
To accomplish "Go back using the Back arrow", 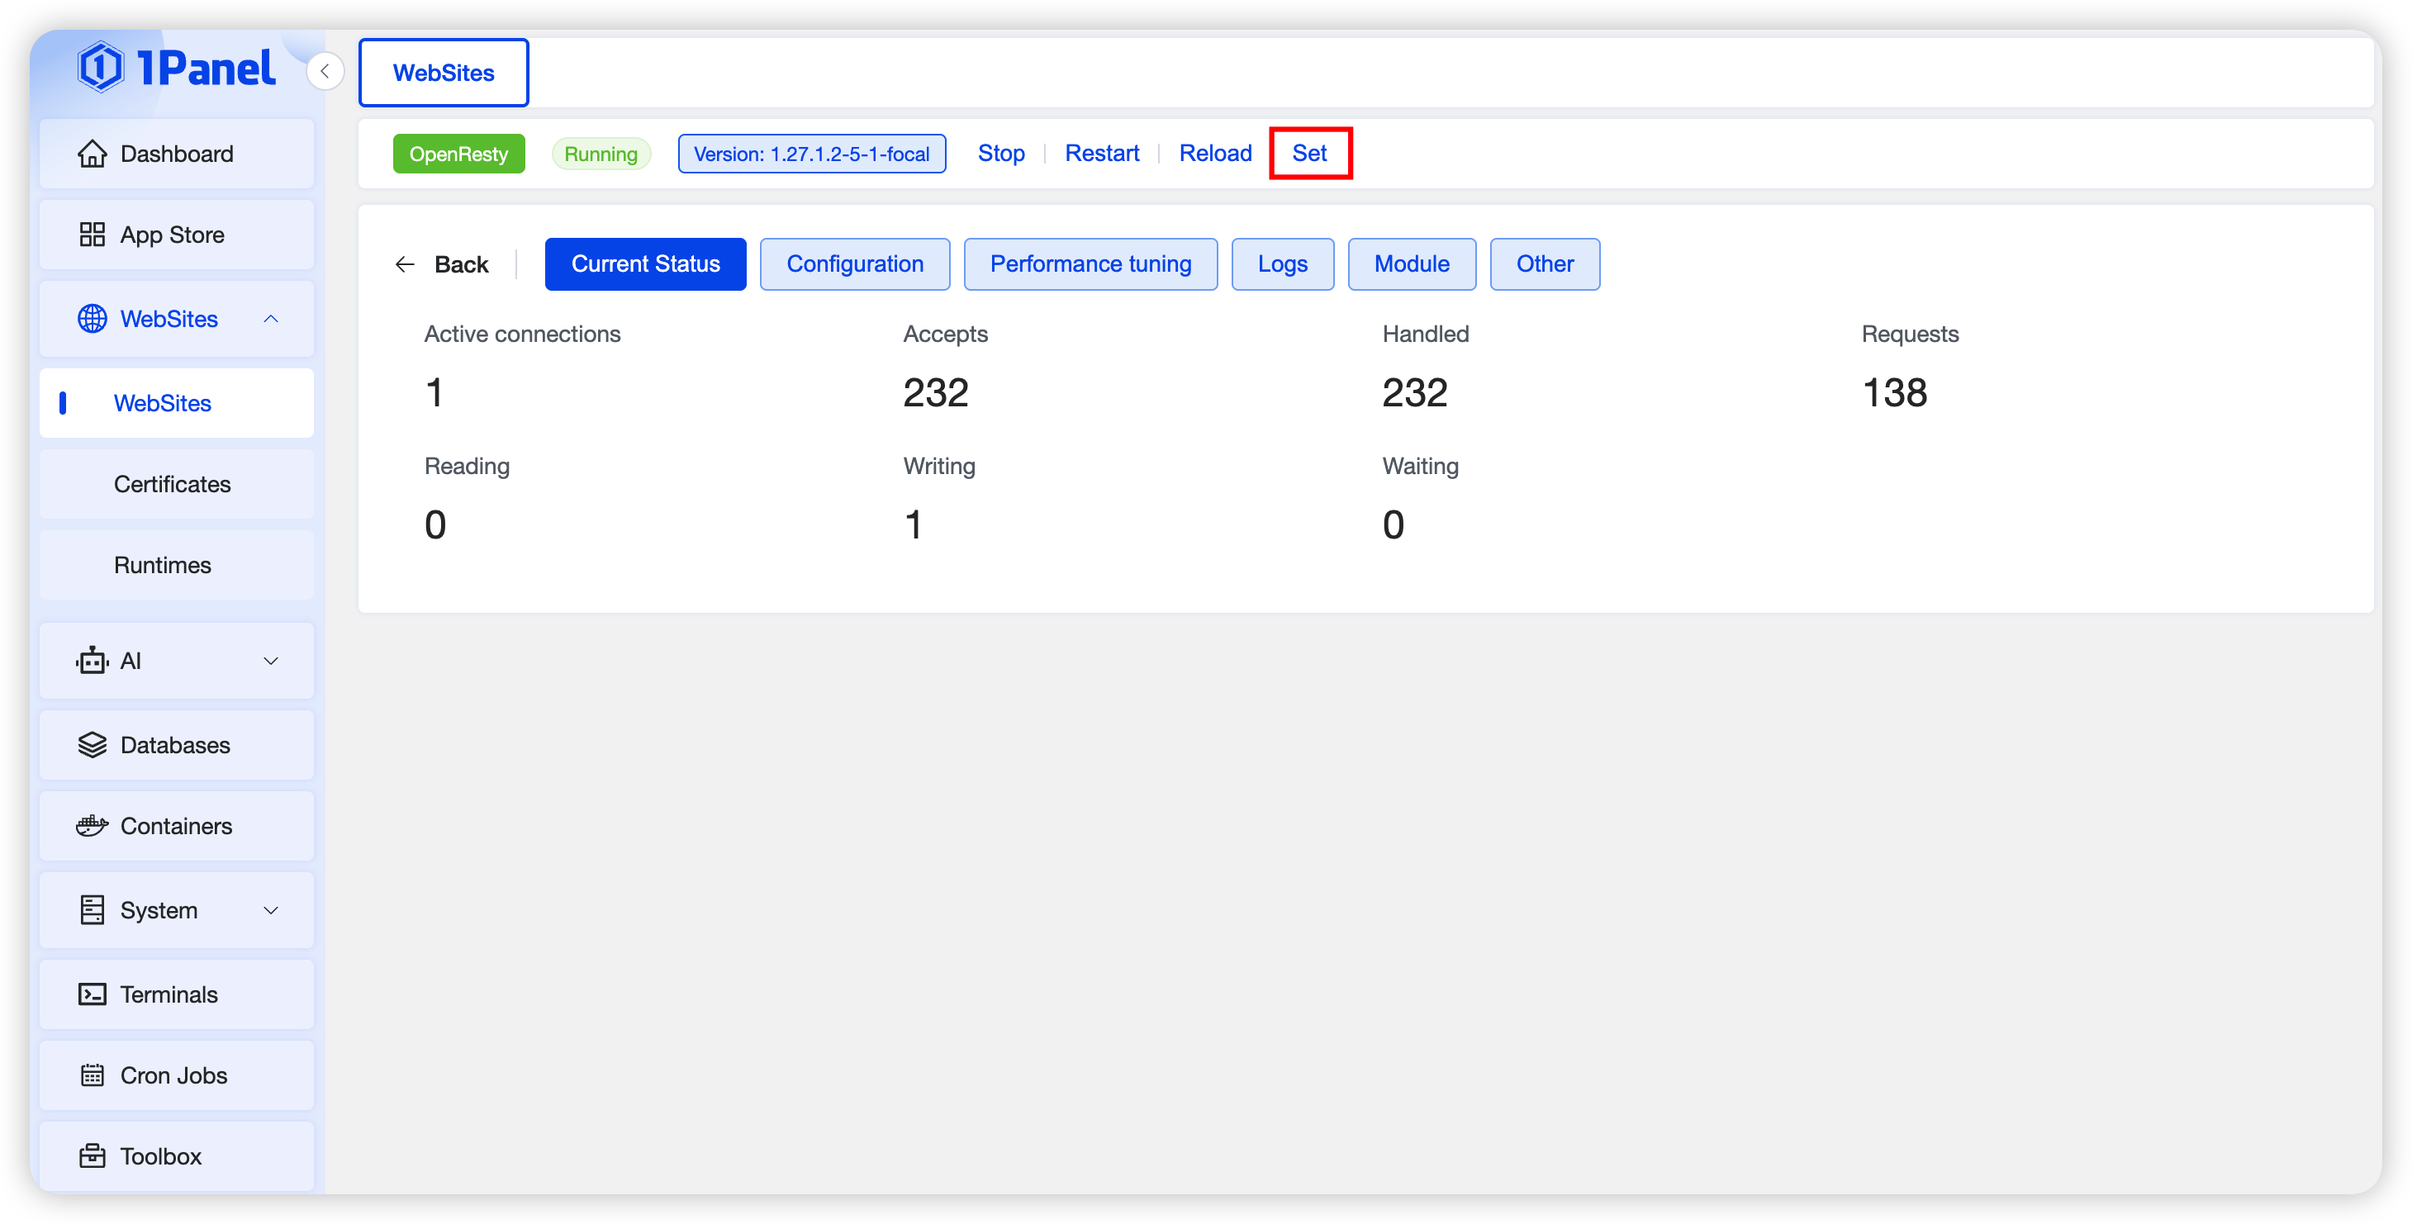I will [x=442, y=265].
